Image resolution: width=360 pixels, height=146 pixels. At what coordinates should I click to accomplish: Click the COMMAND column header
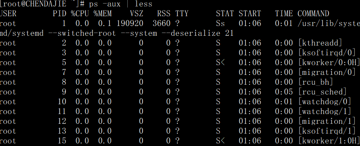(314, 14)
